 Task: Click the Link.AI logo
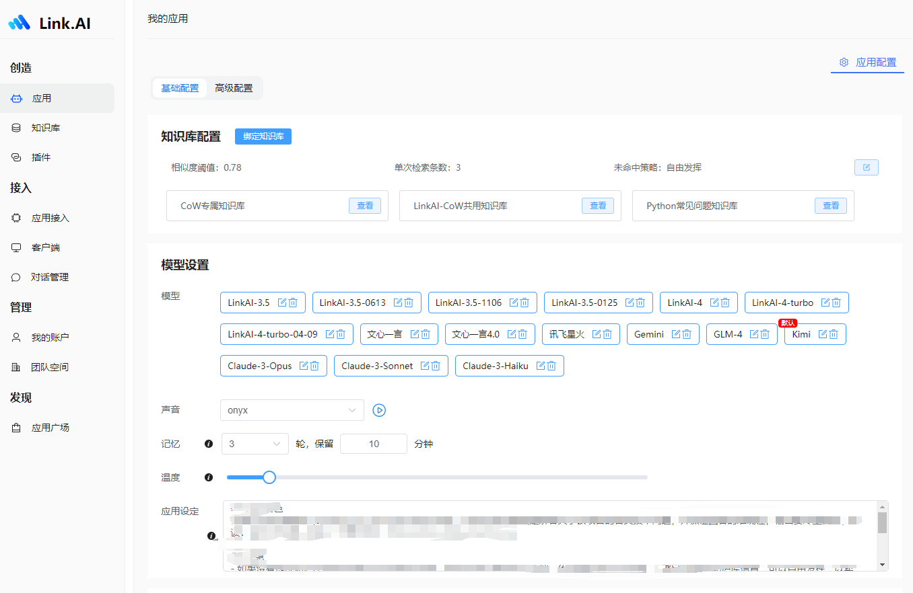pyautogui.click(x=49, y=23)
